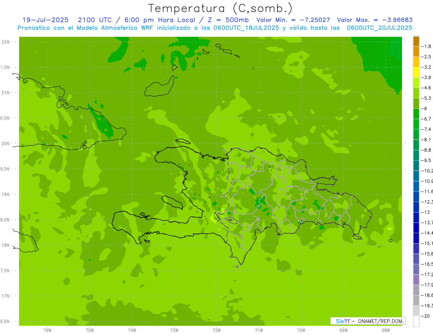Select the blue legend band between -11.6 and -12.3
Viewport: 433px width, 335px height.
pos(416,197)
